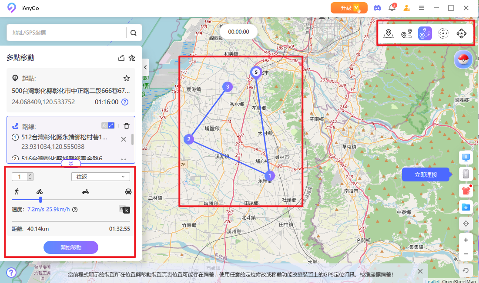Select the multi-spot movement mode icon
The width and height of the screenshot is (479, 283).
coord(425,33)
